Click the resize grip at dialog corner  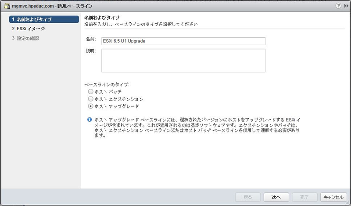(347, 202)
